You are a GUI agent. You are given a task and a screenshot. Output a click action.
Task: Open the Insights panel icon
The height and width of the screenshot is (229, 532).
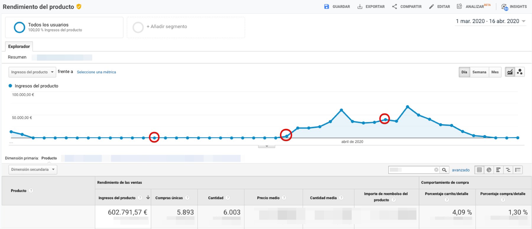[505, 7]
